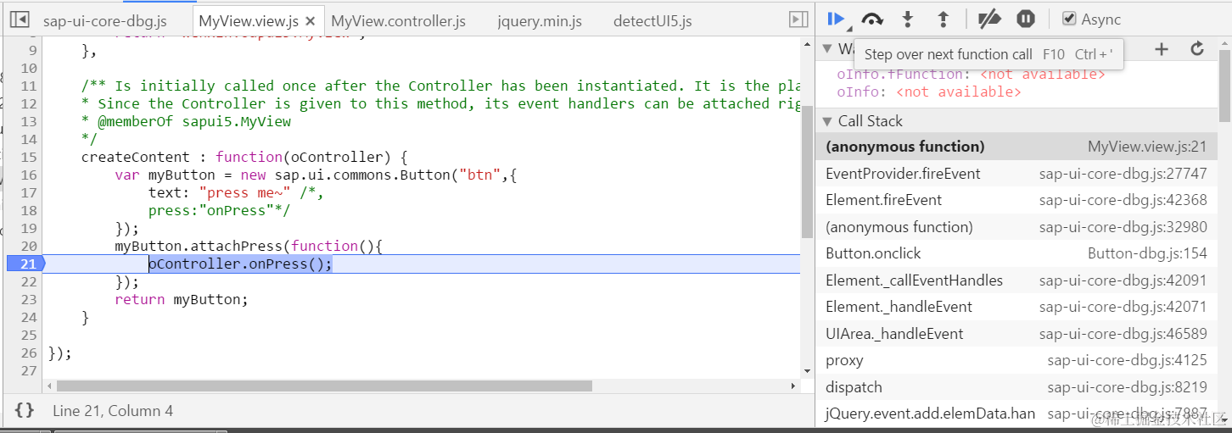Click the 'return myButton;' code line

(x=181, y=299)
